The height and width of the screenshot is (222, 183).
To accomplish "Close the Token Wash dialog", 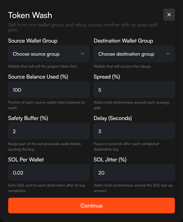I will click(x=169, y=15).
